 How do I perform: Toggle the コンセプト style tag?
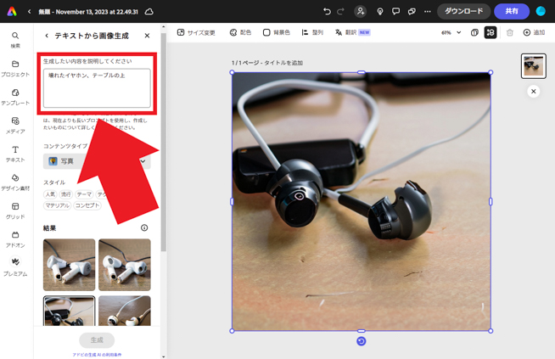click(87, 205)
